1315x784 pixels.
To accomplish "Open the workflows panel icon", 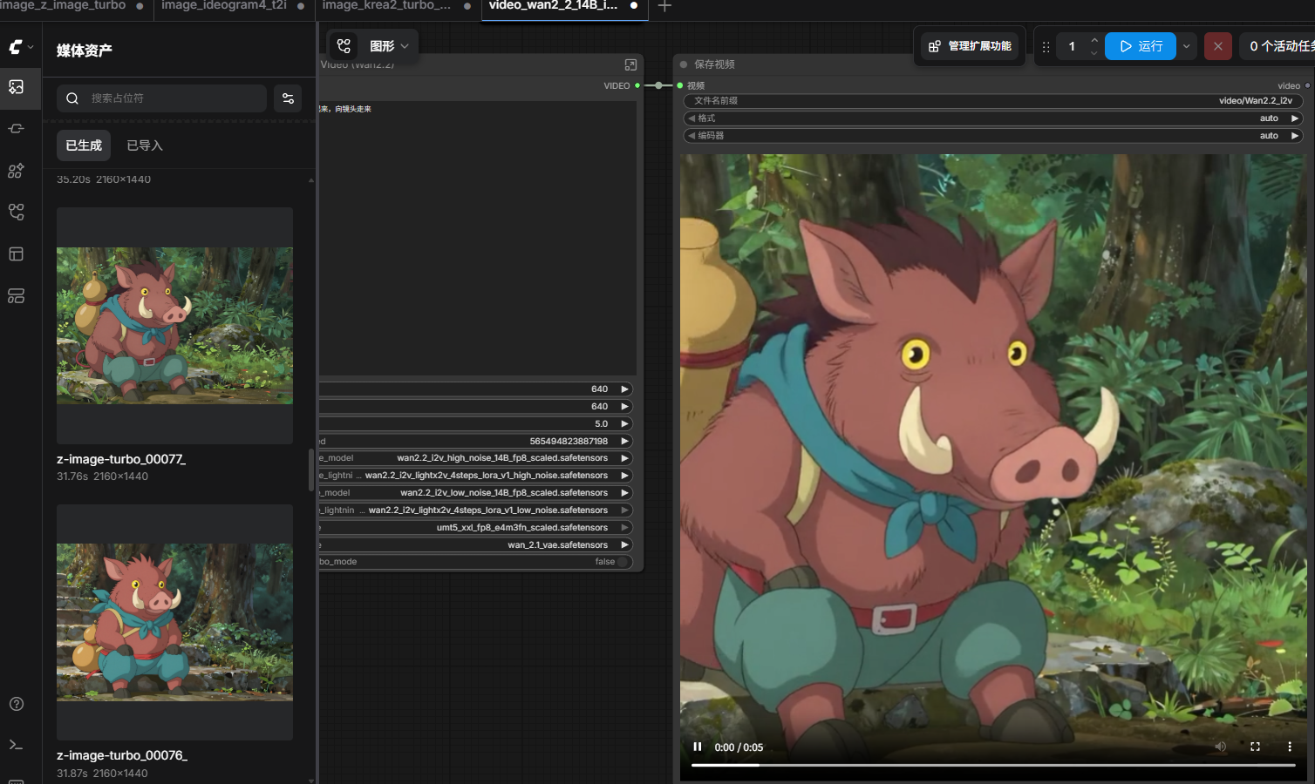I will (17, 212).
